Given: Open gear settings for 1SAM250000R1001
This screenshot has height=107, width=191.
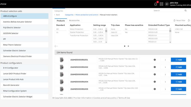Looking at the screenshot, I should [x=155, y=60].
